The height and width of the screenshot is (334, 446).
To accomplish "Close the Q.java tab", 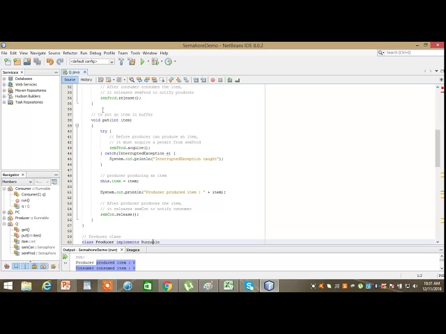I will [85, 72].
